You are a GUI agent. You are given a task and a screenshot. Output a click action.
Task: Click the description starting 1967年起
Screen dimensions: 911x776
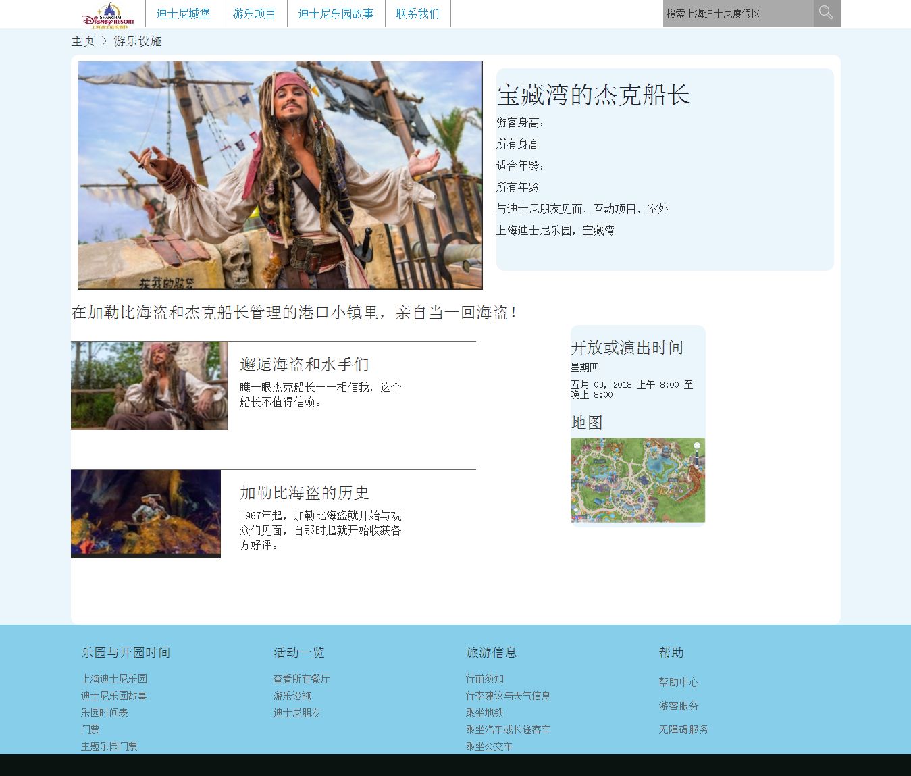[x=321, y=530]
